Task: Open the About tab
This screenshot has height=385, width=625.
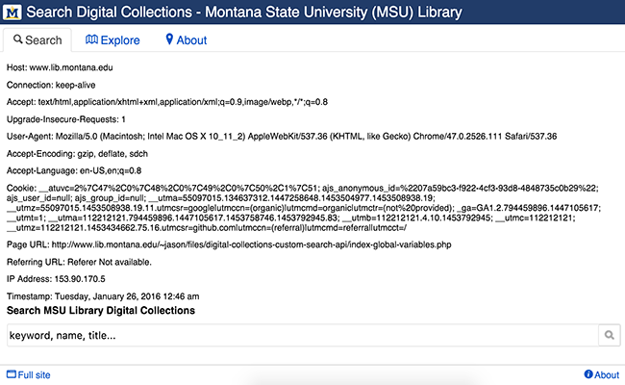Action: [186, 40]
